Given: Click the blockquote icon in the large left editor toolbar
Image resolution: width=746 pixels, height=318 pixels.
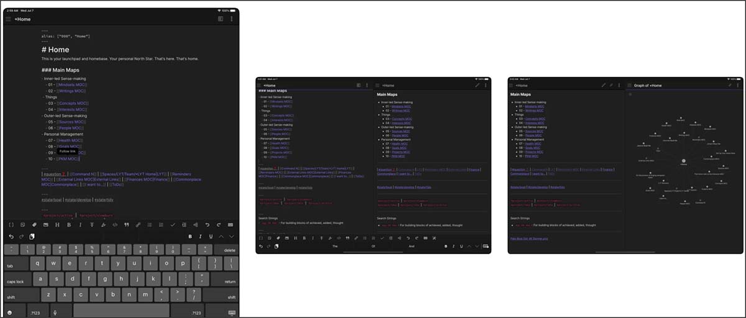Looking at the screenshot, I should click(126, 224).
